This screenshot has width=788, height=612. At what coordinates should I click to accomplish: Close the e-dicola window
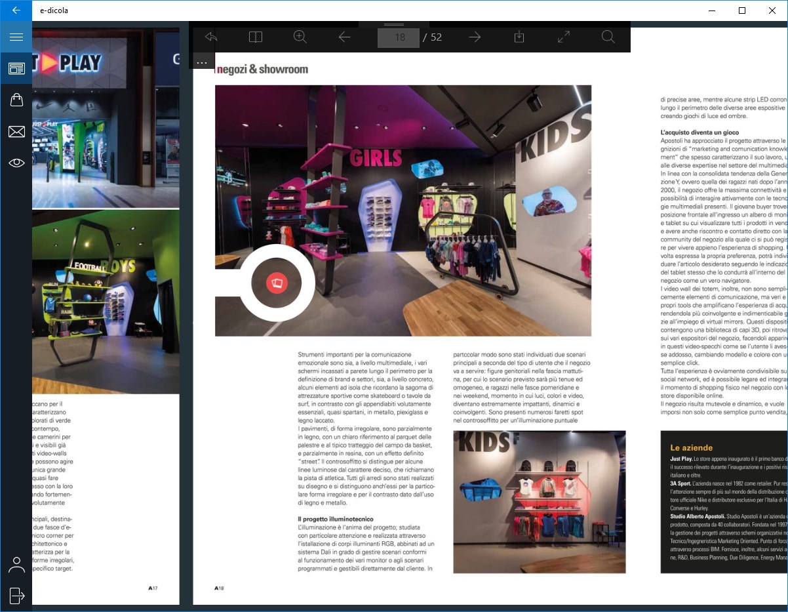772,10
